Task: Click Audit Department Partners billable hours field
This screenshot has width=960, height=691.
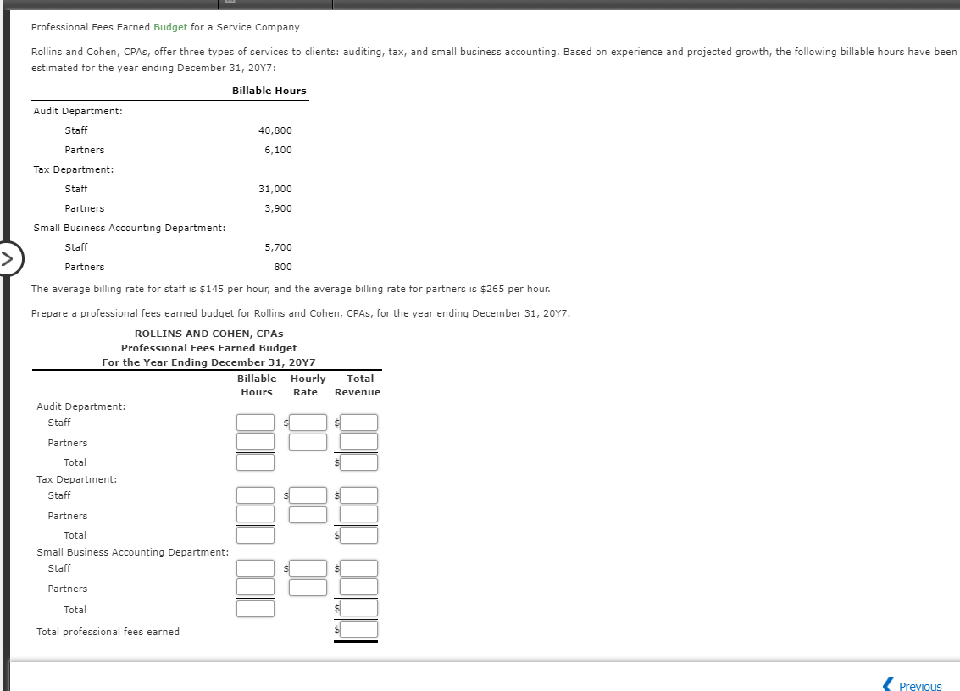Action: (255, 441)
